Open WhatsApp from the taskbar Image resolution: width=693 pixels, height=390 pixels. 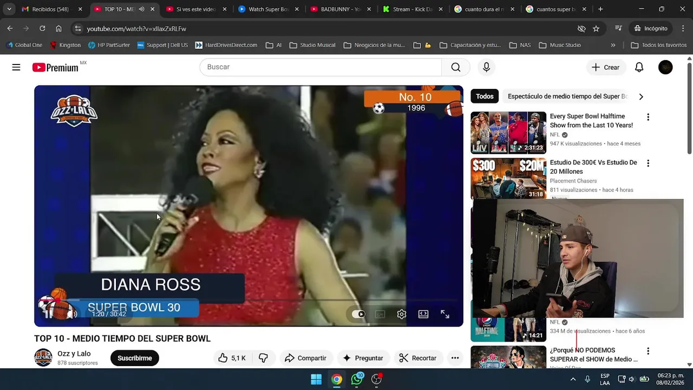(357, 379)
